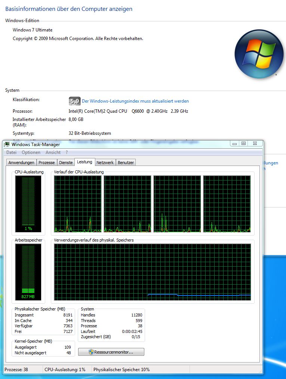Click the first CPU core history graph
The width and height of the screenshot is (286, 379).
click(78, 204)
